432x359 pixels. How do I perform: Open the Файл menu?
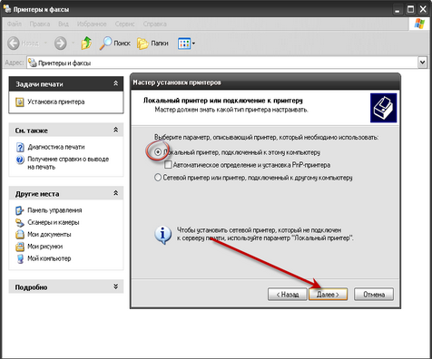[15, 24]
